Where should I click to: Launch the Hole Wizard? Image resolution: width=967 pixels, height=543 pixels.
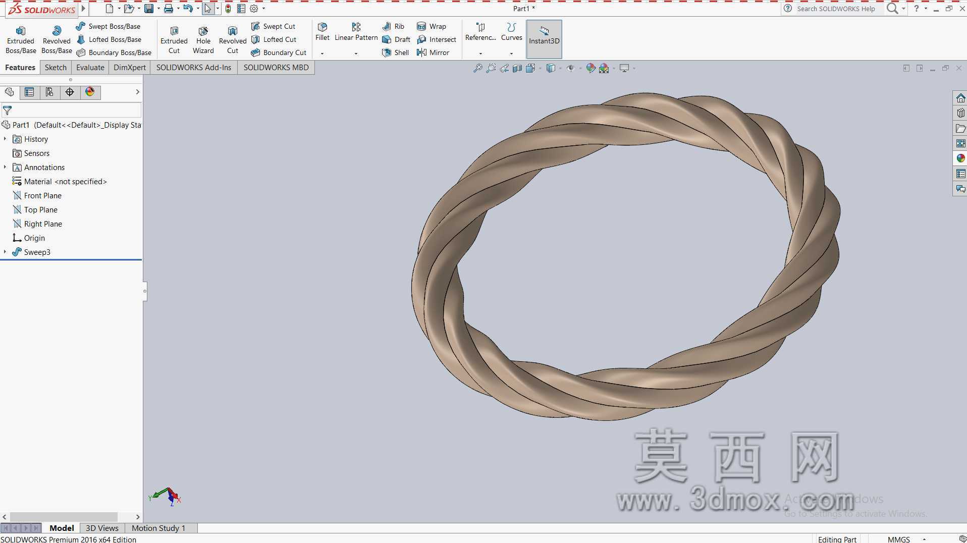tap(203, 39)
